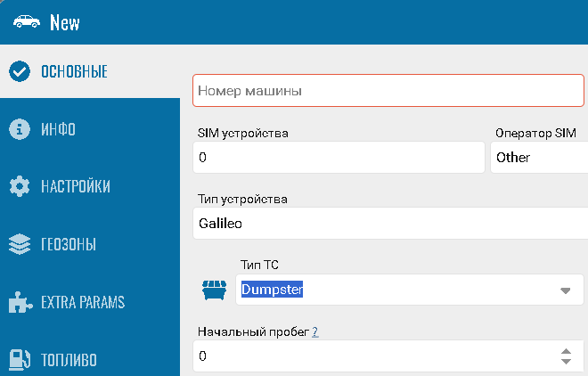This screenshot has height=376, width=588.
Task: Click the car icon in the header
Action: 26,22
